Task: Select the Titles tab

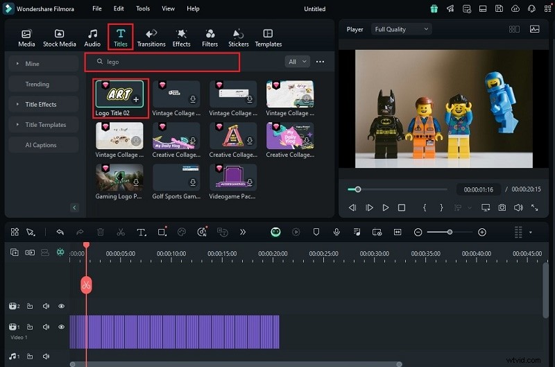Action: [x=120, y=38]
